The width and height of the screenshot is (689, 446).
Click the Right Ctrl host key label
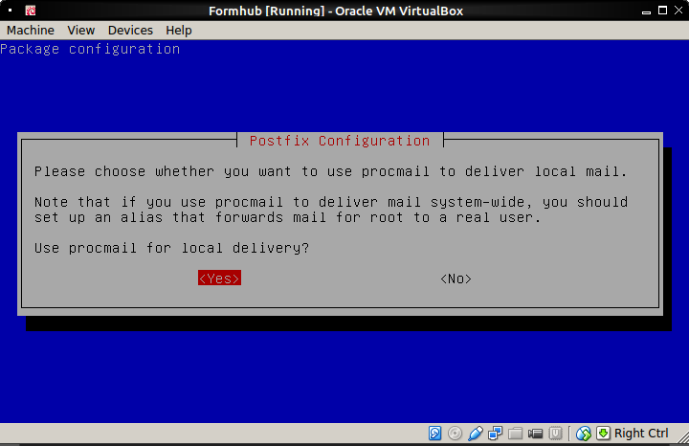[x=641, y=434]
